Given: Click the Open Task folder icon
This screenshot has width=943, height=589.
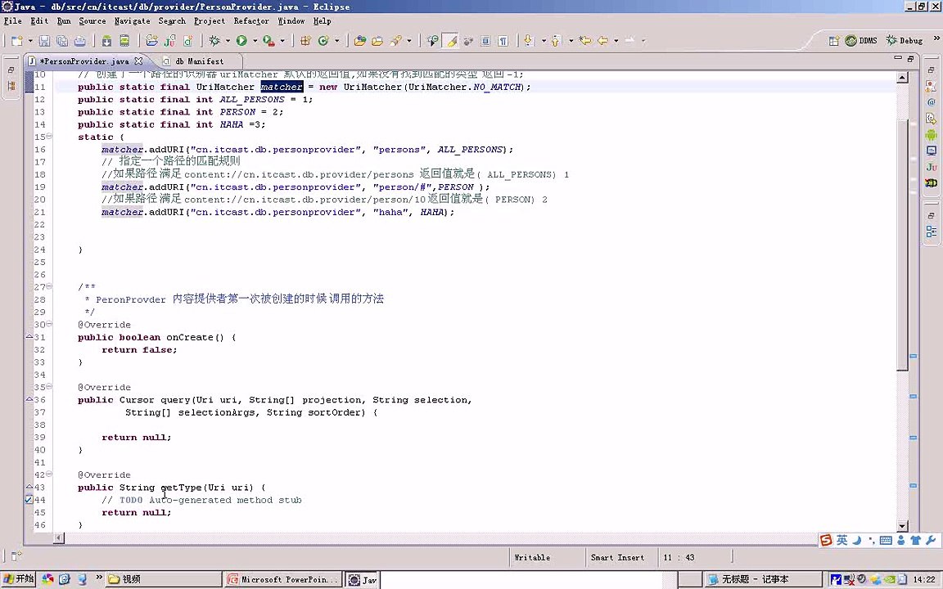Looking at the screenshot, I should pyautogui.click(x=377, y=41).
